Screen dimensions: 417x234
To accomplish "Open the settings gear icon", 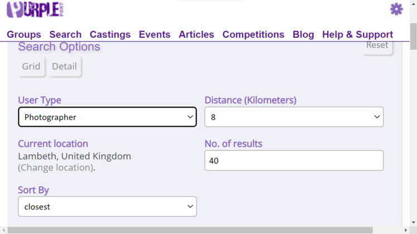I will (396, 9).
